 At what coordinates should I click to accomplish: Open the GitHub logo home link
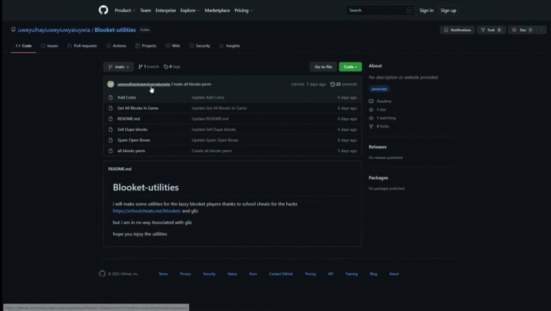(x=103, y=10)
